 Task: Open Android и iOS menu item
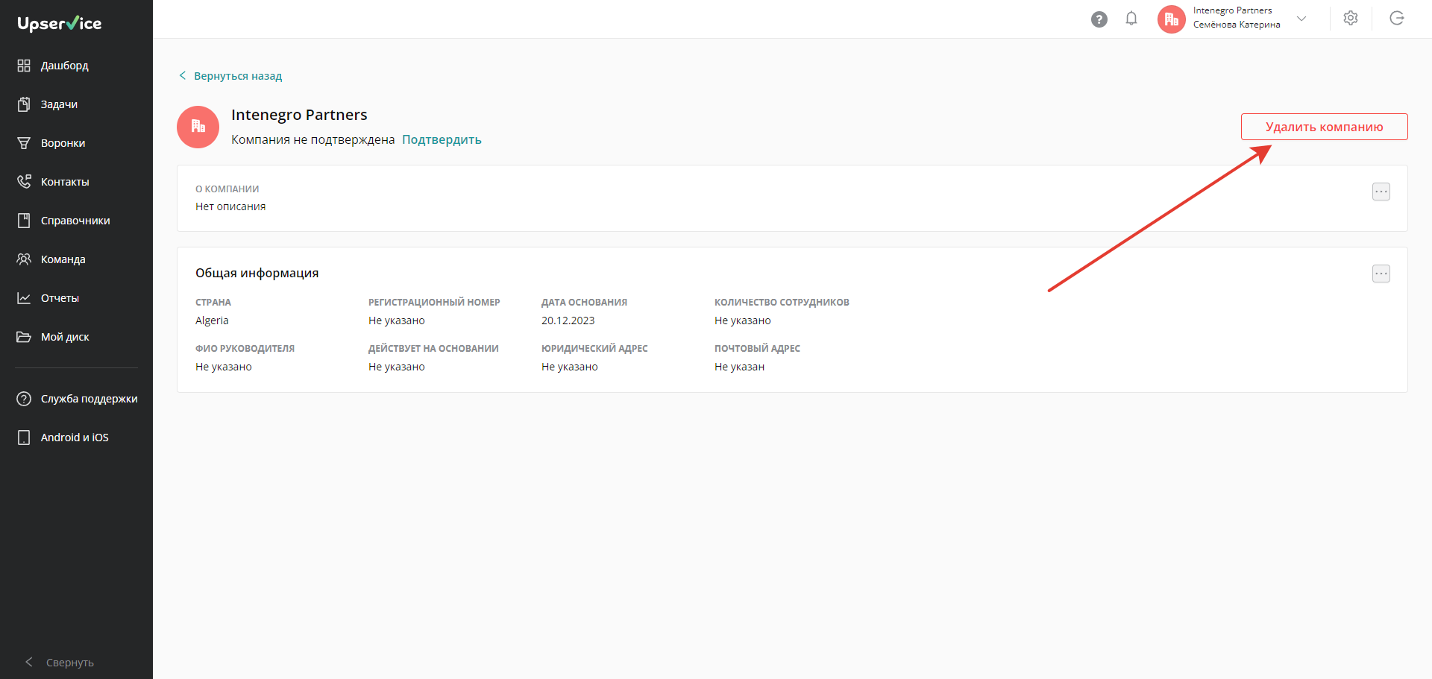[x=76, y=438]
